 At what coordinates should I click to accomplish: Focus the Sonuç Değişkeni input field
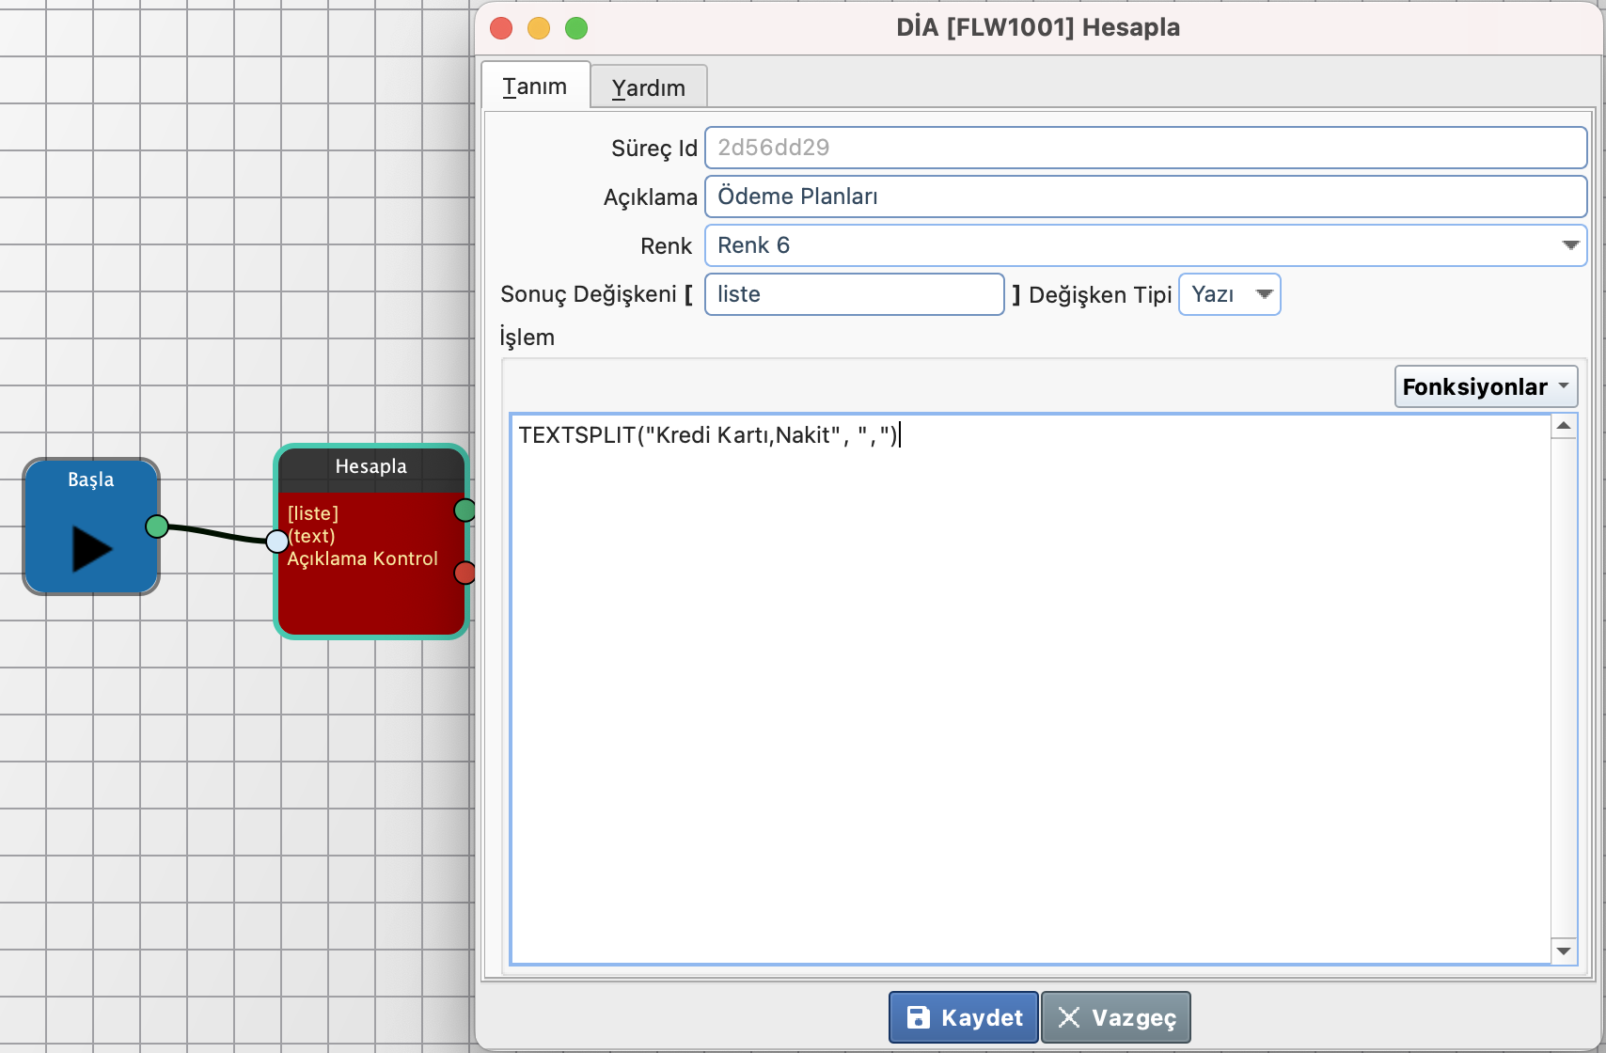(x=854, y=294)
